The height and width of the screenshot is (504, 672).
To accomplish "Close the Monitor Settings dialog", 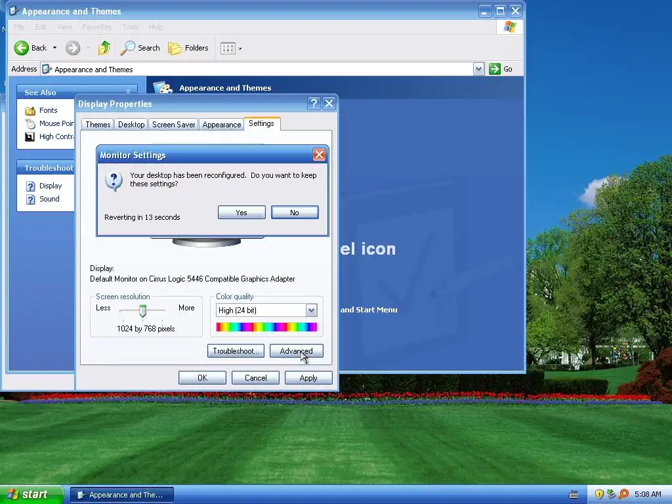I will pyautogui.click(x=319, y=155).
